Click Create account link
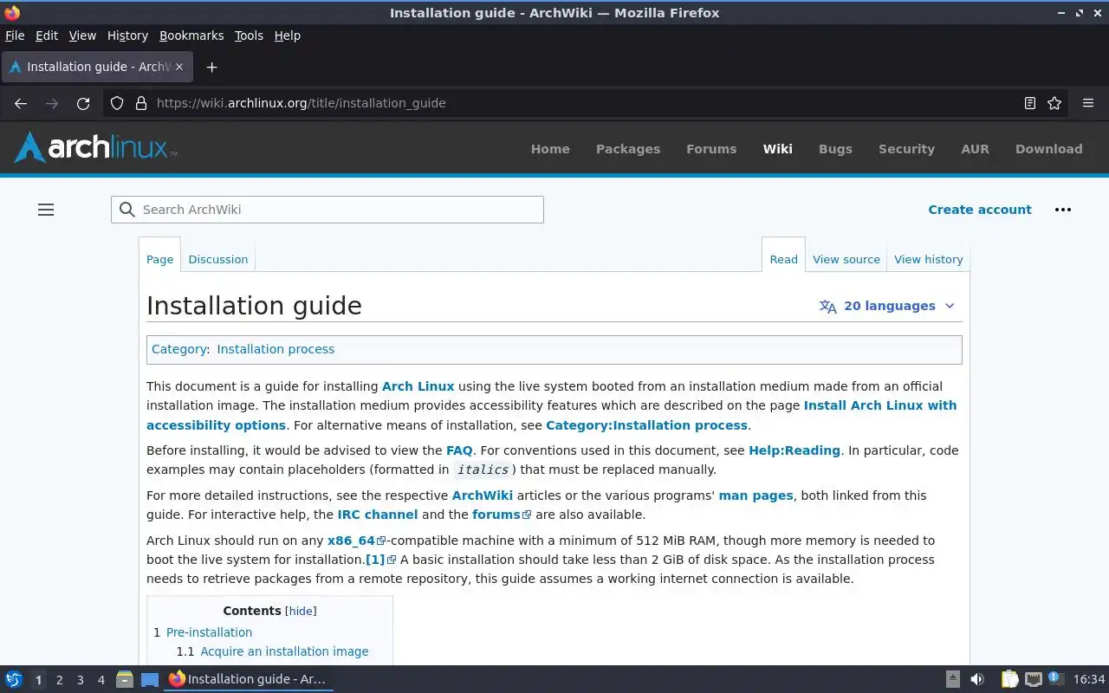 (980, 210)
